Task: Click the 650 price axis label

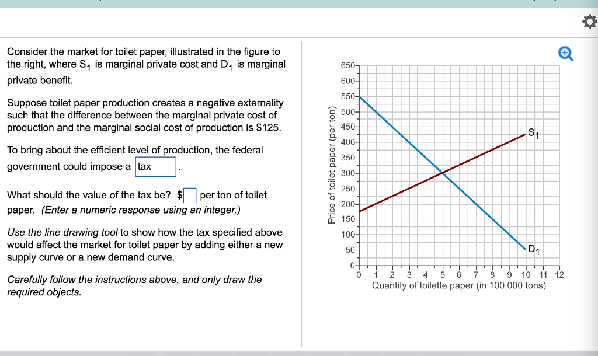Action: pos(347,65)
